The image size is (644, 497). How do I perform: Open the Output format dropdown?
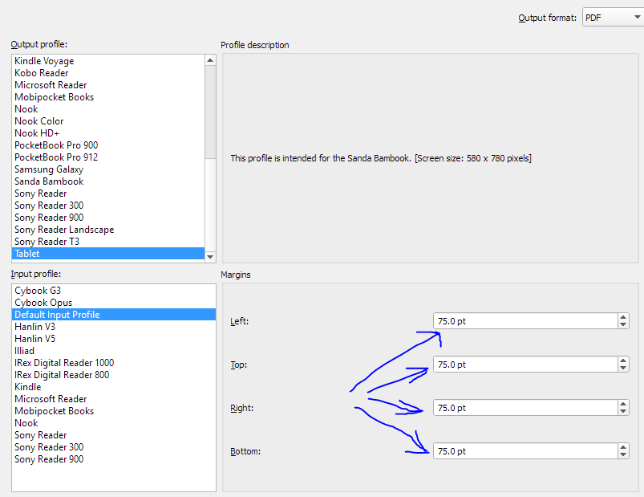coord(613,18)
